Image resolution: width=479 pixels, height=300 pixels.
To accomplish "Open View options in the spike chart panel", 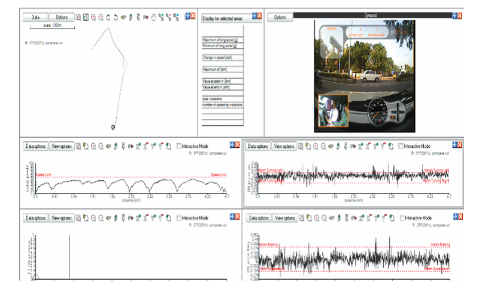I will [62, 218].
